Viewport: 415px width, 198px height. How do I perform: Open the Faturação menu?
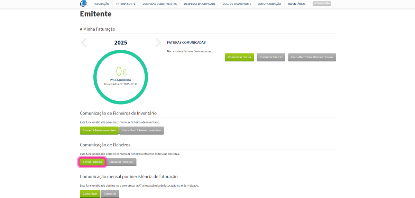point(101,4)
